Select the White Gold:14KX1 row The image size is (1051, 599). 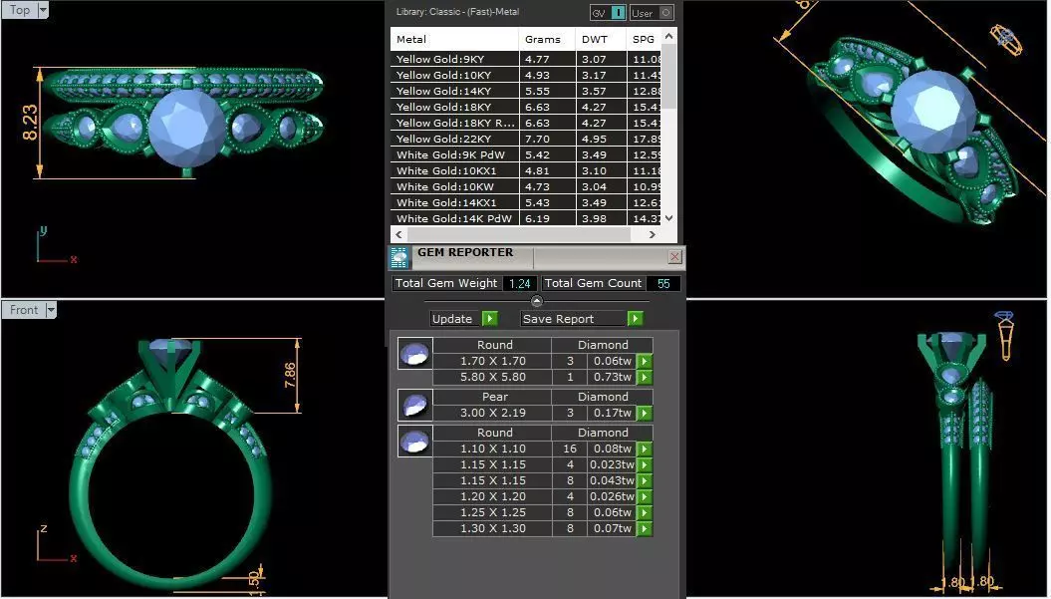point(526,202)
